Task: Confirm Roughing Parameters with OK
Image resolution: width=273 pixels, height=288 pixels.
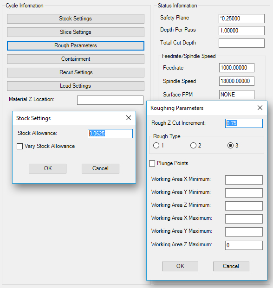Action: pos(180,266)
